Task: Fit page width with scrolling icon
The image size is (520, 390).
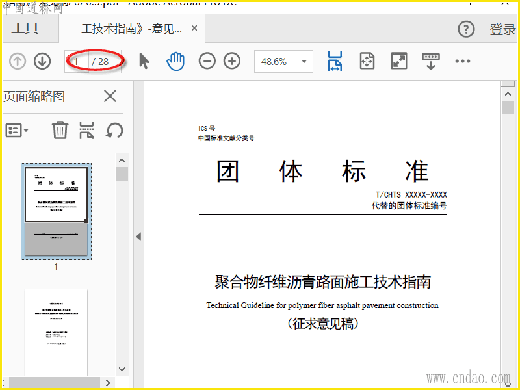Action: point(335,61)
